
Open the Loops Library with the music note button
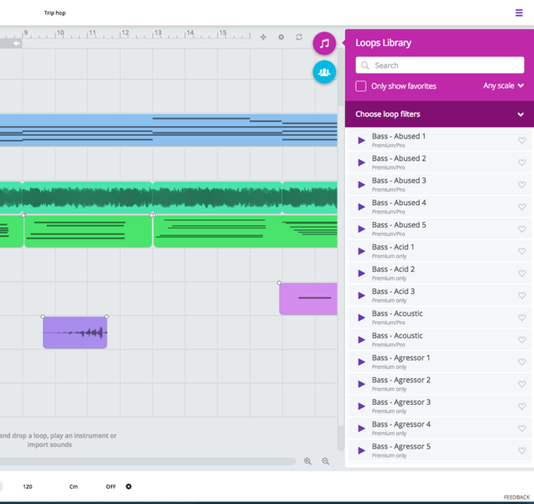click(x=324, y=44)
